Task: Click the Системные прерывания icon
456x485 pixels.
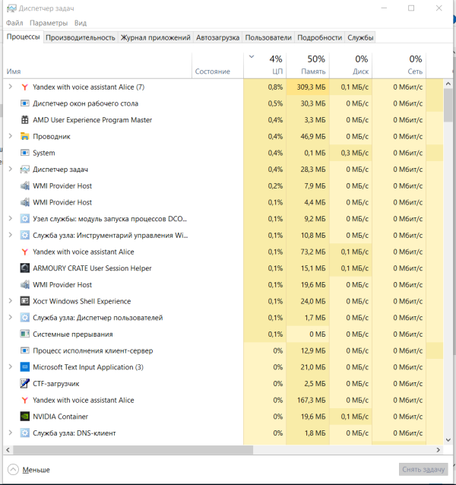Action: coord(25,334)
